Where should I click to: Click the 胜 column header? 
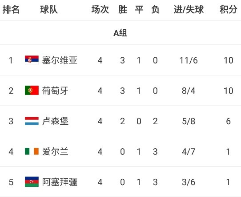122,9
